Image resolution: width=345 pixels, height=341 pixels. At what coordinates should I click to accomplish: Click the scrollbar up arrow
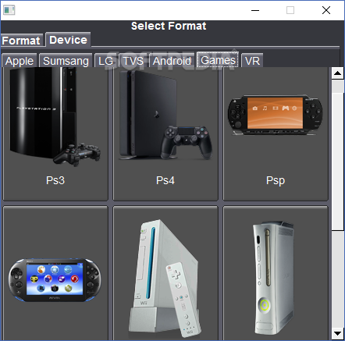[x=338, y=73]
